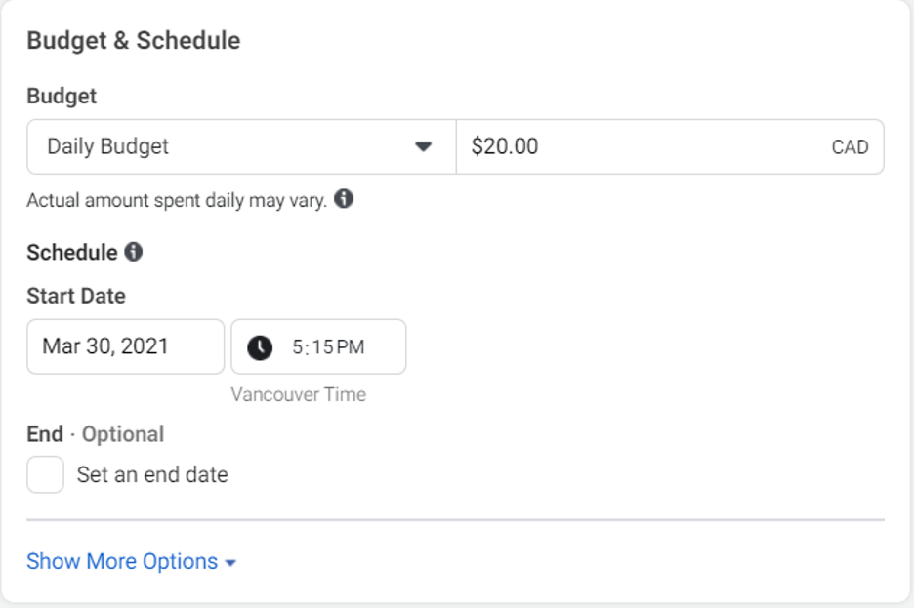Viewport: 914px width, 609px height.
Task: Click the End · Optional label
Action: 96,434
